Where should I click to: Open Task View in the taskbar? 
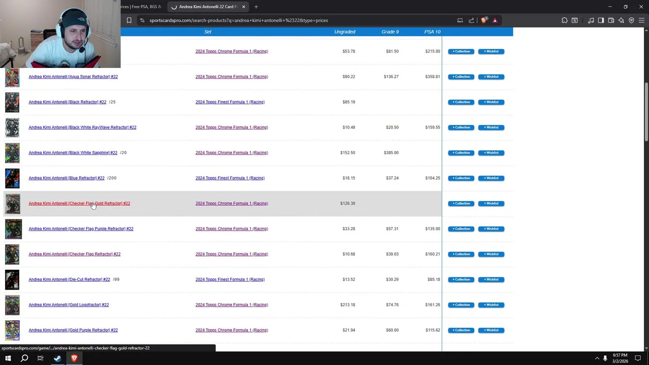41,358
